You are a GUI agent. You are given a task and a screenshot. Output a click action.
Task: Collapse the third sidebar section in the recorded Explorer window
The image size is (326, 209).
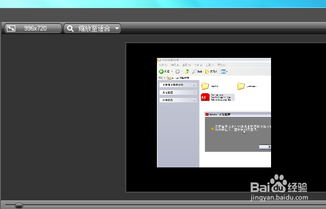pyautogui.click(x=194, y=100)
